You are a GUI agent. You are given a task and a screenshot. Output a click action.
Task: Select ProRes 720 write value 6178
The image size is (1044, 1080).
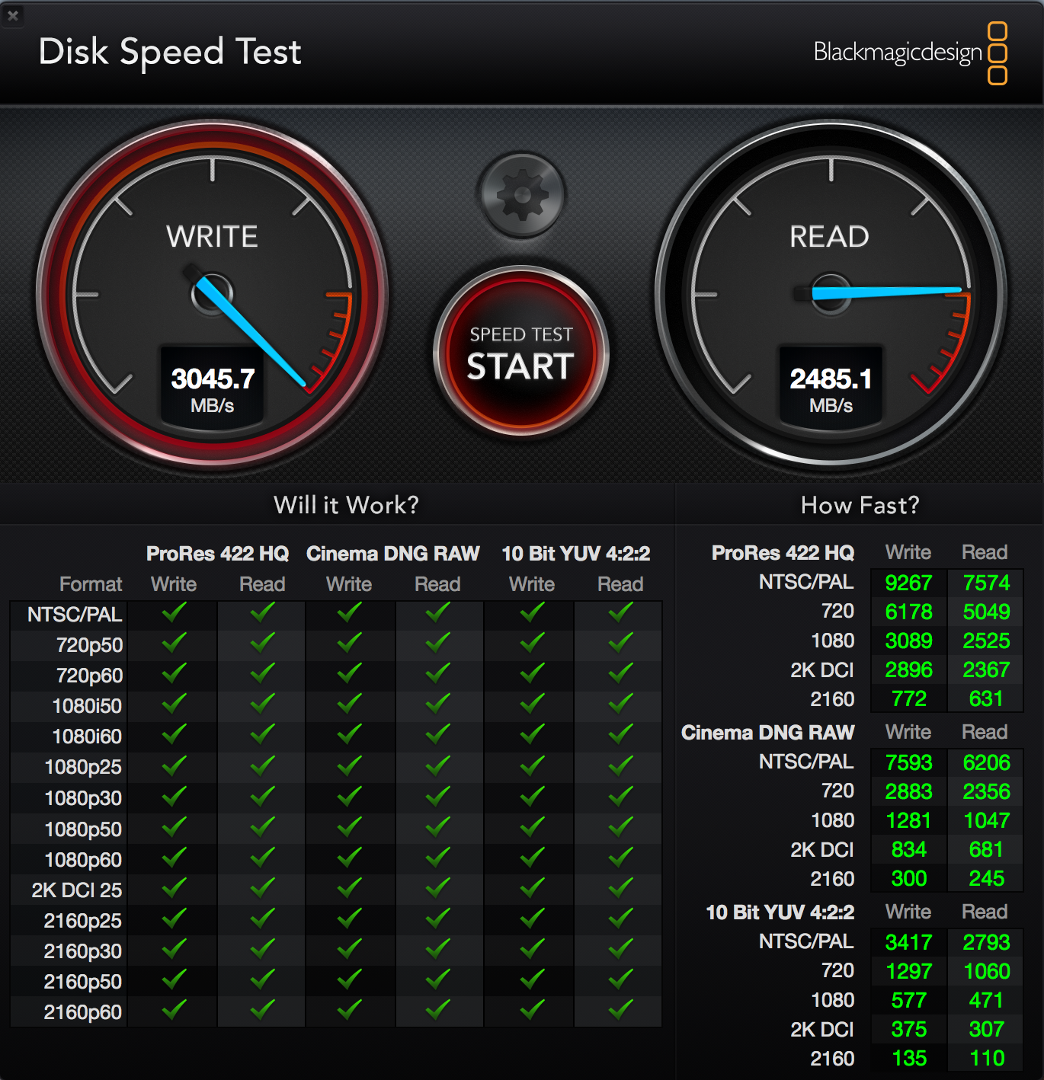[908, 612]
